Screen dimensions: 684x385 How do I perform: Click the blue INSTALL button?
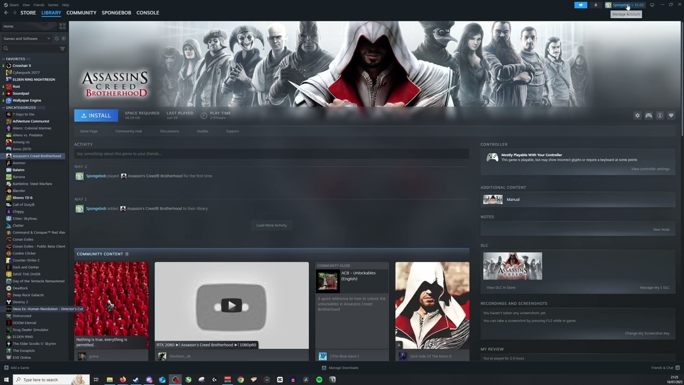pyautogui.click(x=96, y=115)
